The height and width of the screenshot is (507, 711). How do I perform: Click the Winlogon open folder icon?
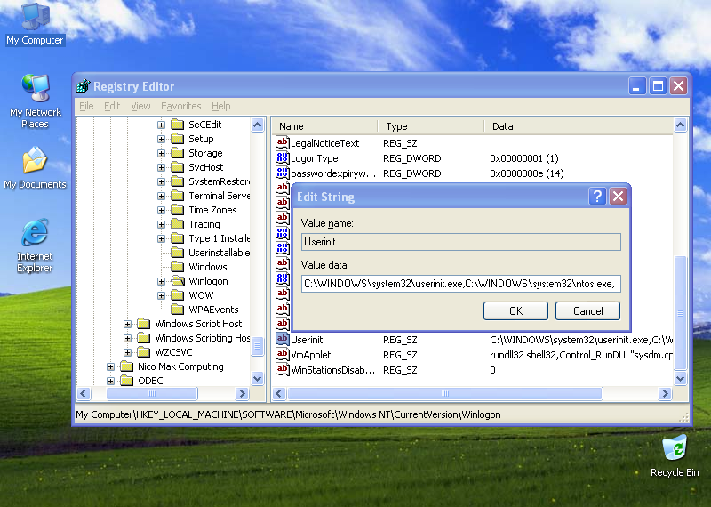tap(177, 281)
